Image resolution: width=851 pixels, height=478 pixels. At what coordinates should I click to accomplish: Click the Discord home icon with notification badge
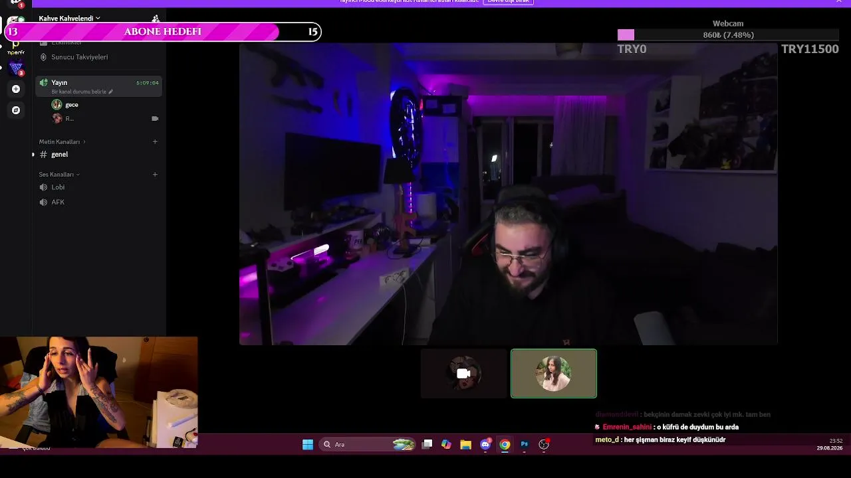(16, 3)
